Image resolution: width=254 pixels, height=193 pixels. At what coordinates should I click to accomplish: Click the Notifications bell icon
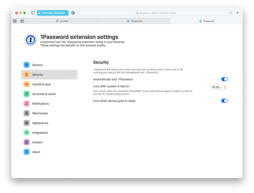26,104
